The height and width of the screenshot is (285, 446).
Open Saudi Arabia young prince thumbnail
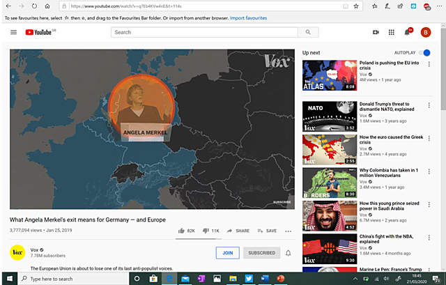[330, 216]
